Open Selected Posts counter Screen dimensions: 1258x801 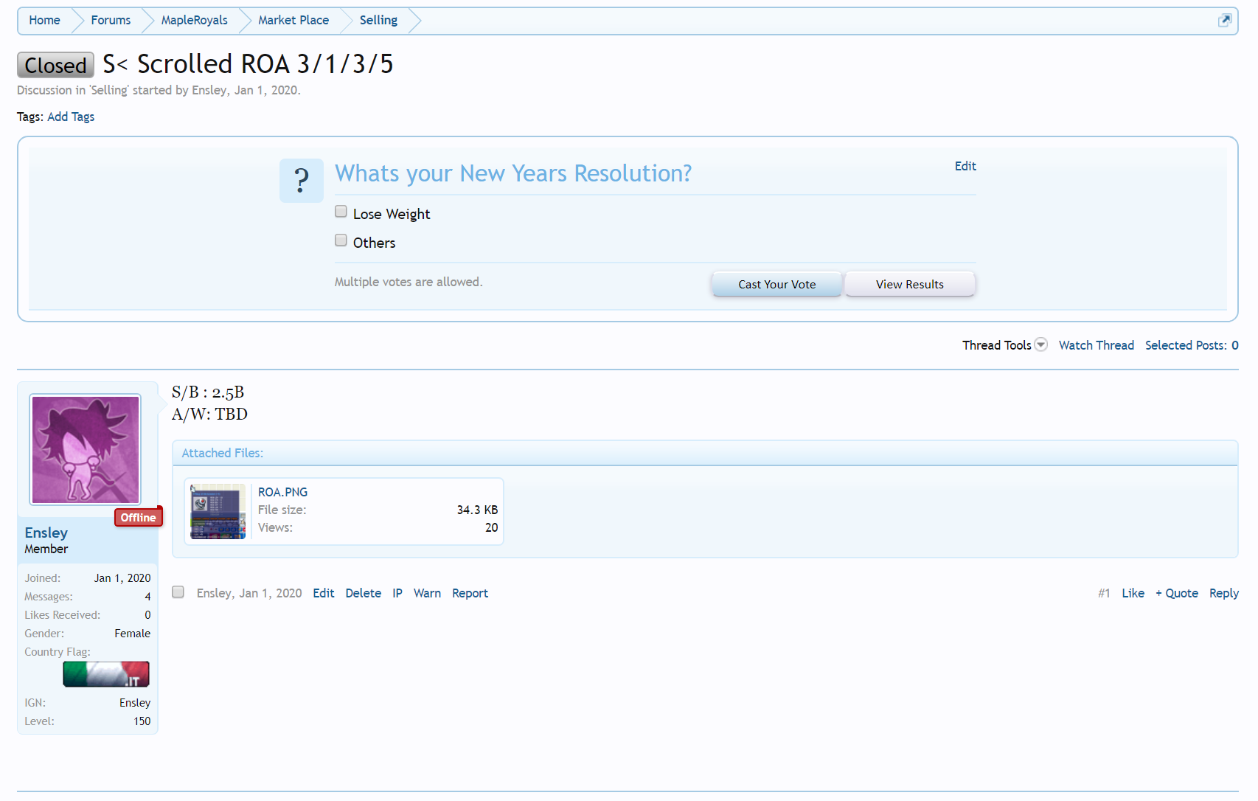[x=1192, y=345]
